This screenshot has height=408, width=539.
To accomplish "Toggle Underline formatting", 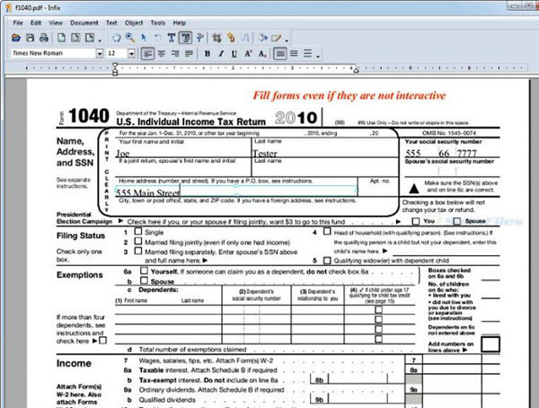I will [234, 54].
